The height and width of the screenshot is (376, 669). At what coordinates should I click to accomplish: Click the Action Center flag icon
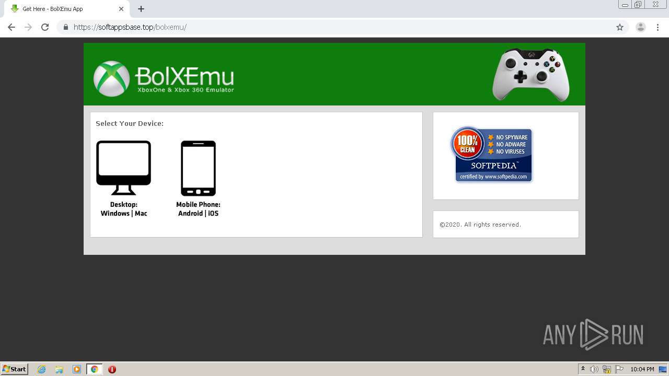(x=619, y=369)
